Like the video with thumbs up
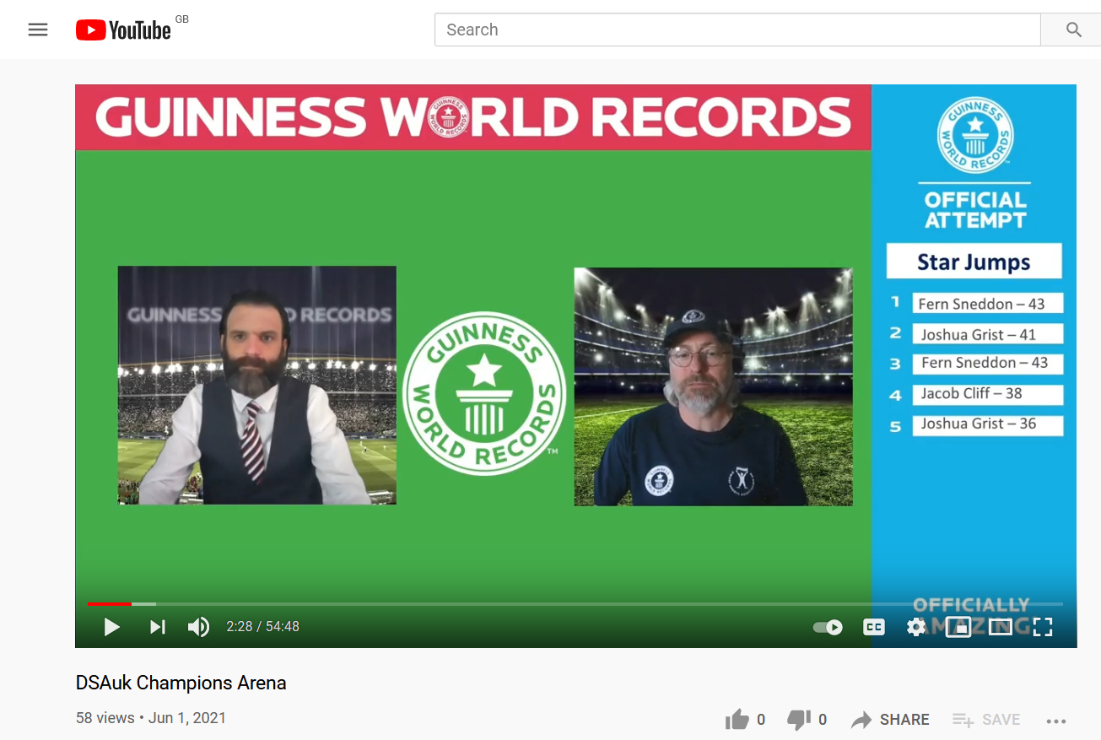Screen dimensions: 1101x740 [x=737, y=720]
